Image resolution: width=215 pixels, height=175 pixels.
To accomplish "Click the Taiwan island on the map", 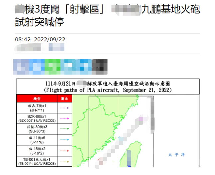I will pos(130,155).
